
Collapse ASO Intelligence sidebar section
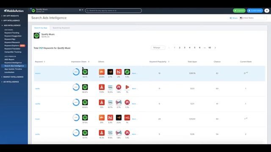tap(12, 25)
